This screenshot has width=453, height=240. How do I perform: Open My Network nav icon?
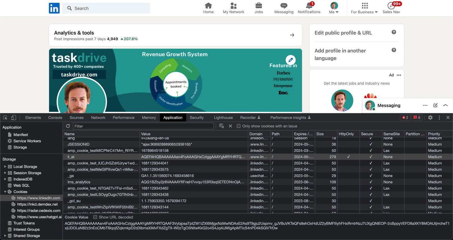click(233, 8)
